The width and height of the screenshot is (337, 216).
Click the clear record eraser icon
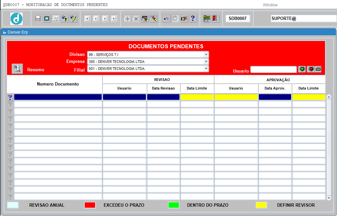coord(154,19)
